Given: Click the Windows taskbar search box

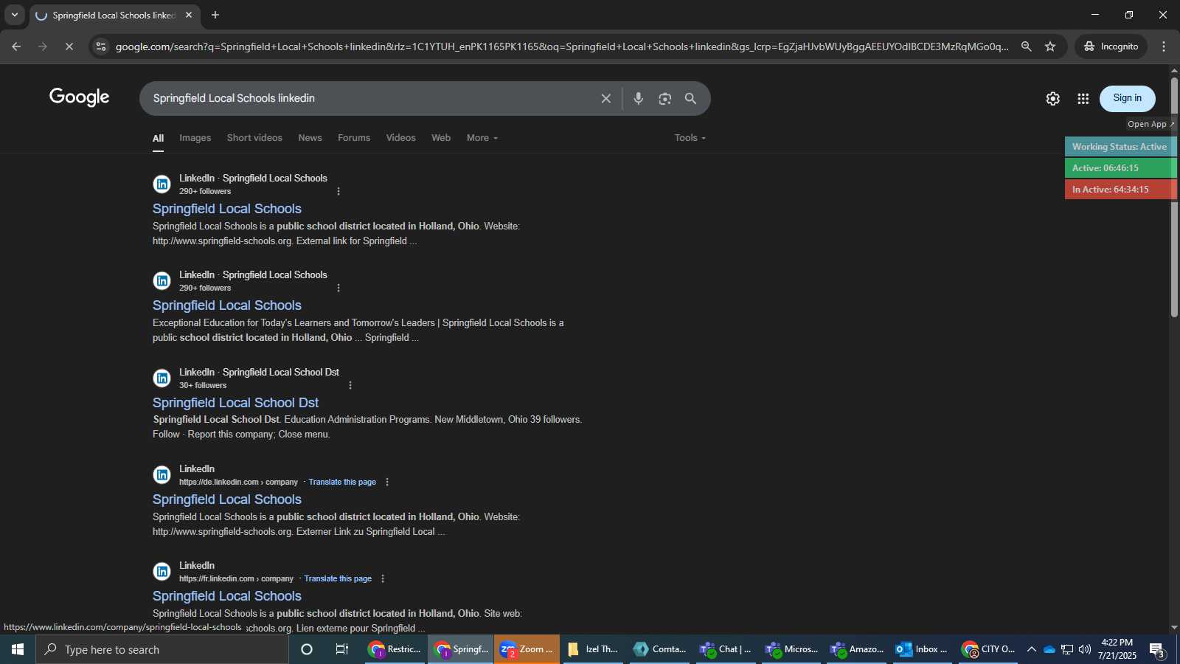Looking at the screenshot, I should [x=162, y=649].
